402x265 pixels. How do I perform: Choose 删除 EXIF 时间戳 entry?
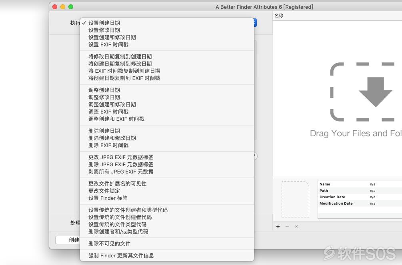(167, 145)
